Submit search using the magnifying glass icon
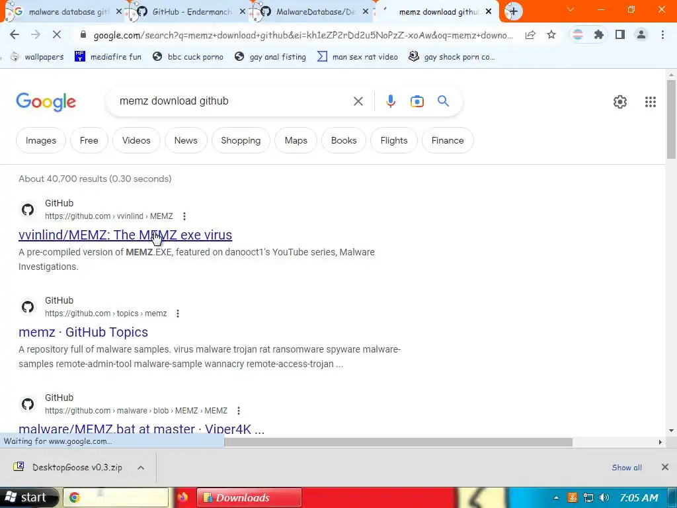 (x=443, y=101)
